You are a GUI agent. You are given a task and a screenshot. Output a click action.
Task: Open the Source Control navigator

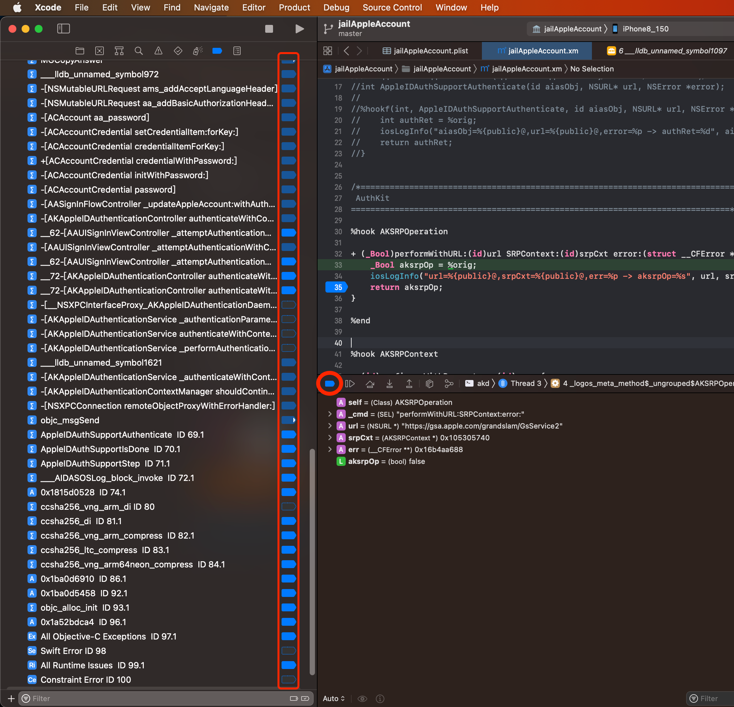[99, 50]
